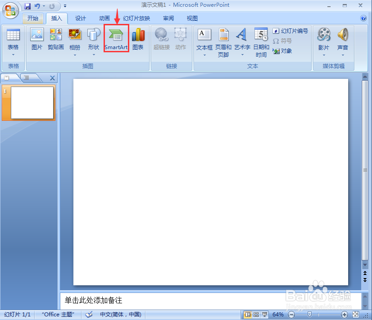Expand the 形状 dropdown arrow
This screenshot has width=372, height=320.
(94, 55)
